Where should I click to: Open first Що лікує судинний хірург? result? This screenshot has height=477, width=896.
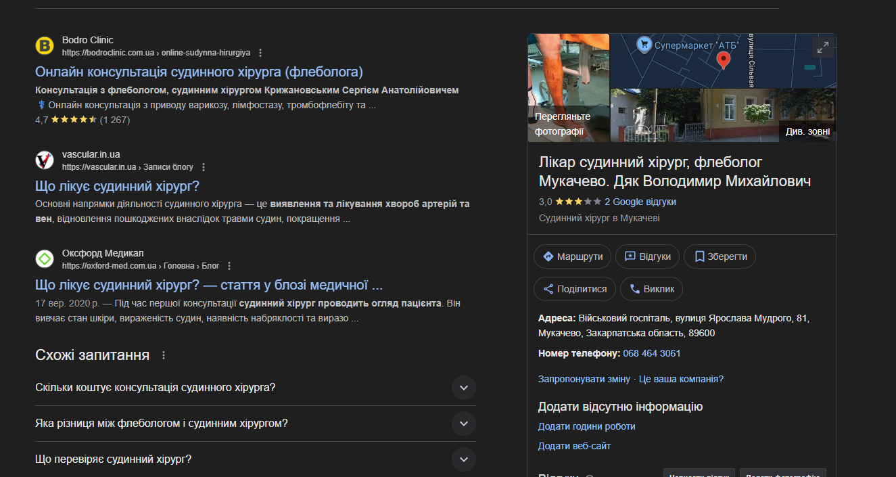point(117,186)
